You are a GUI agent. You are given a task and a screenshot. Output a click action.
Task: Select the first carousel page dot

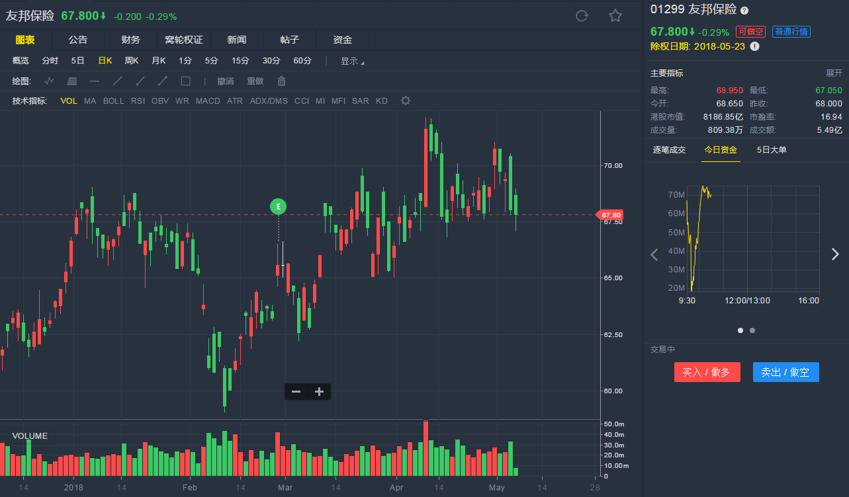tap(740, 330)
